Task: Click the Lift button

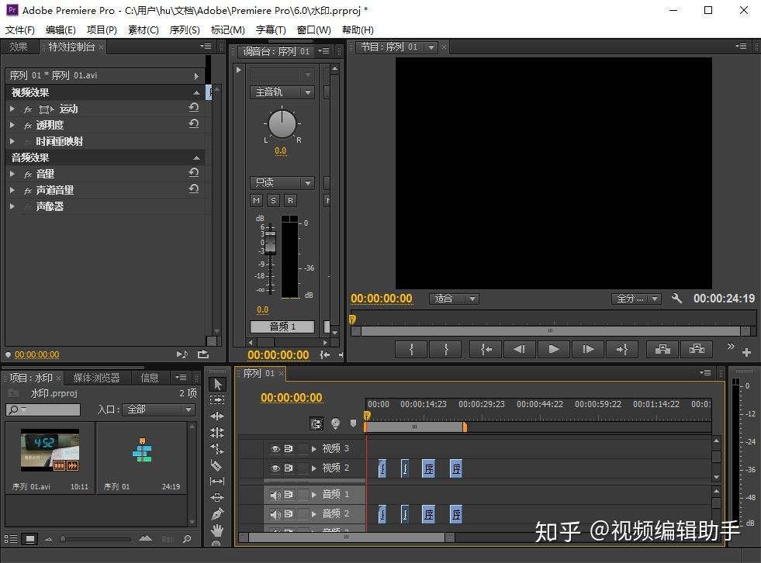Action: tap(662, 349)
